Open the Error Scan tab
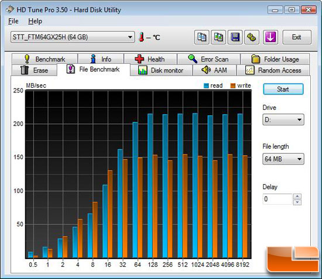This screenshot has width=322, height=279. 208,59
